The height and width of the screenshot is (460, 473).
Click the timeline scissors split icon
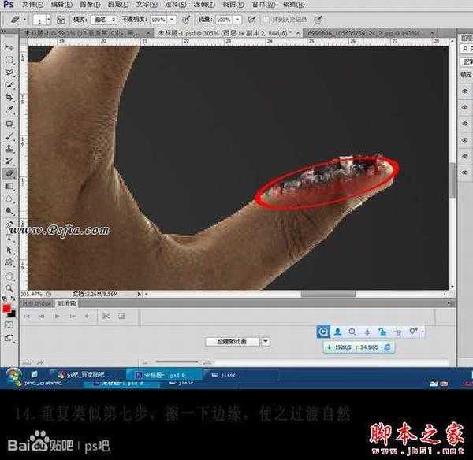pyautogui.click(x=105, y=316)
